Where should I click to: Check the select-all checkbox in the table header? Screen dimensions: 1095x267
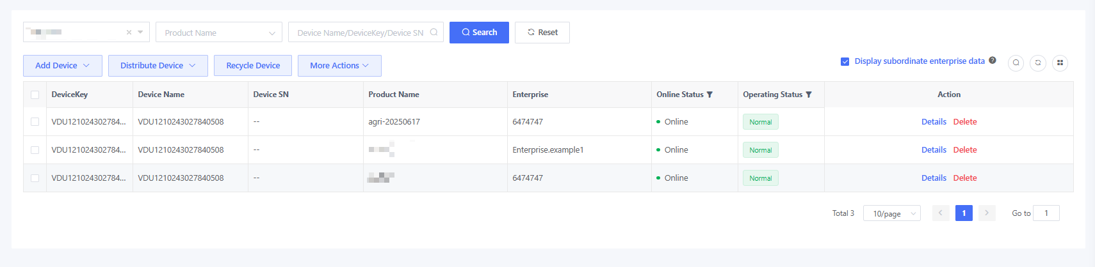click(x=35, y=95)
